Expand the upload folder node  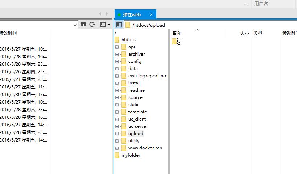tap(117, 134)
